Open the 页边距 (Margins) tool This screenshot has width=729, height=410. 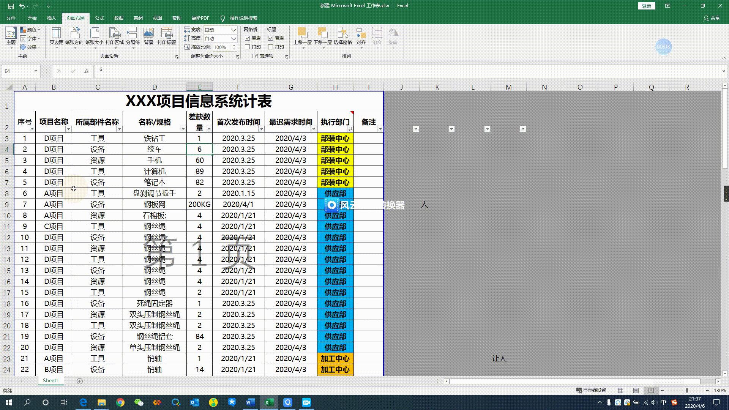[57, 37]
